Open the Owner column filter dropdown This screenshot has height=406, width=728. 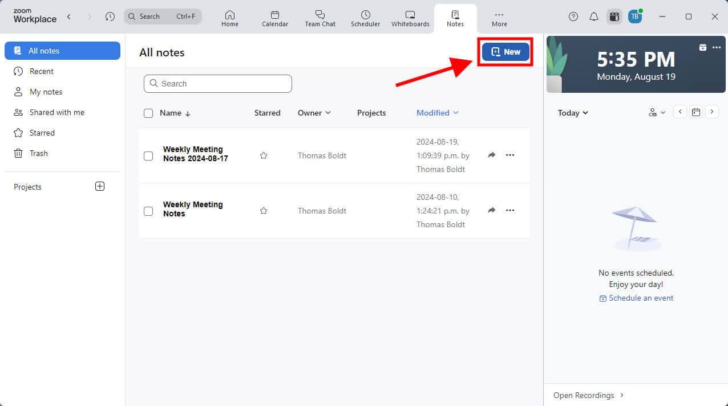314,113
